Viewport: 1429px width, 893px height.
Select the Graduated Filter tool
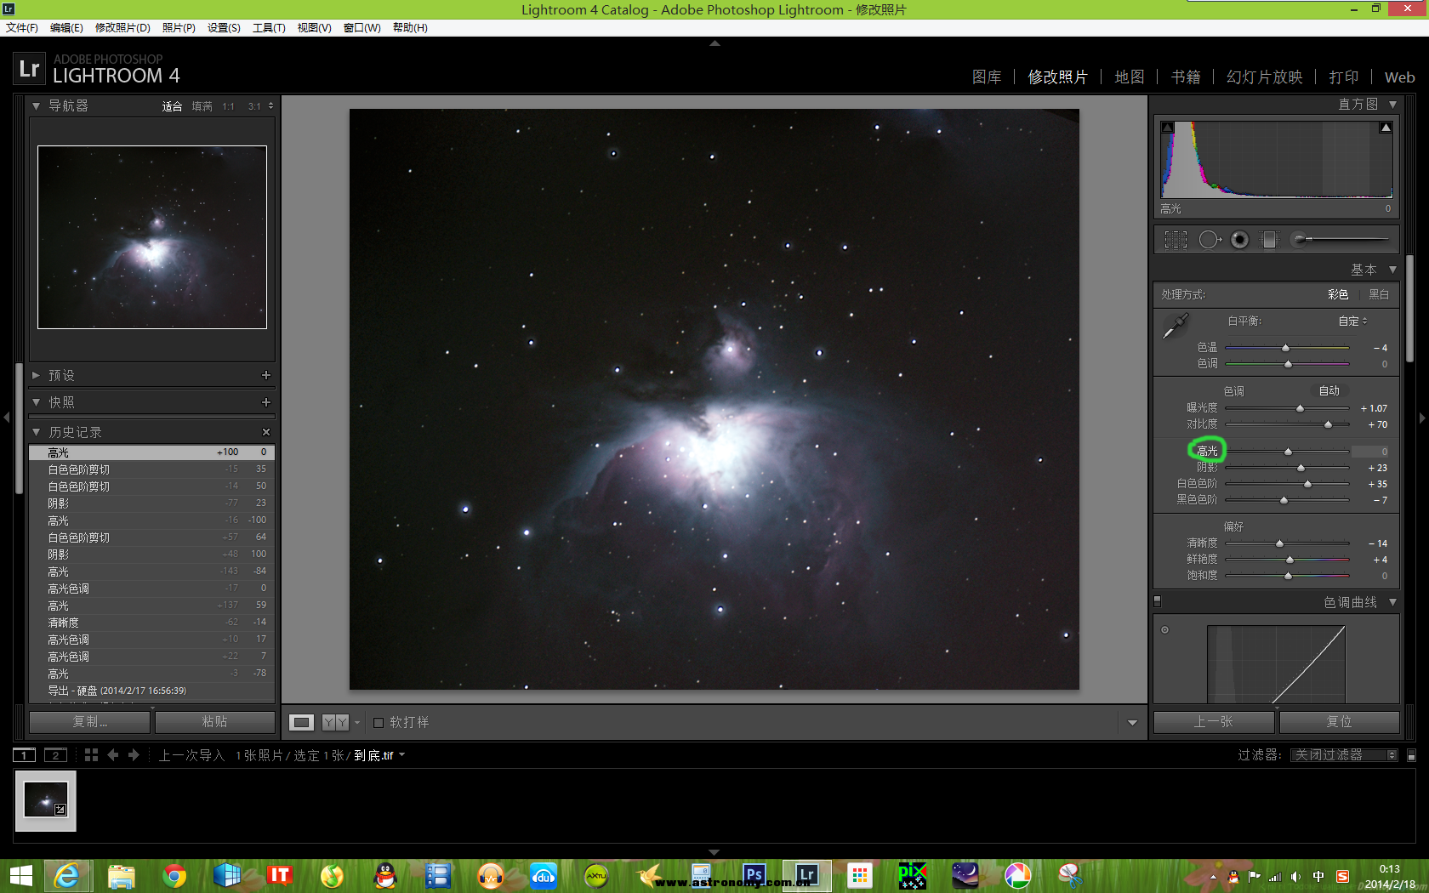point(1269,240)
